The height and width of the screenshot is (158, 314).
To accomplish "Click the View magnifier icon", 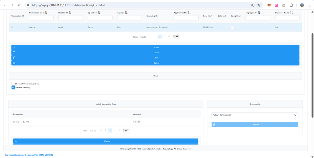I will pos(14,53).
